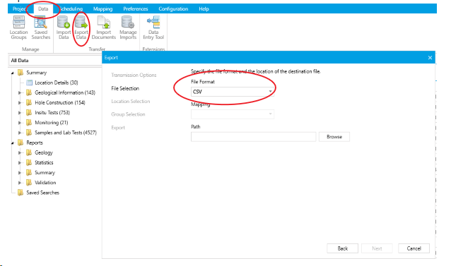Open Import Documents tool
This screenshot has width=451, height=266.
[103, 28]
